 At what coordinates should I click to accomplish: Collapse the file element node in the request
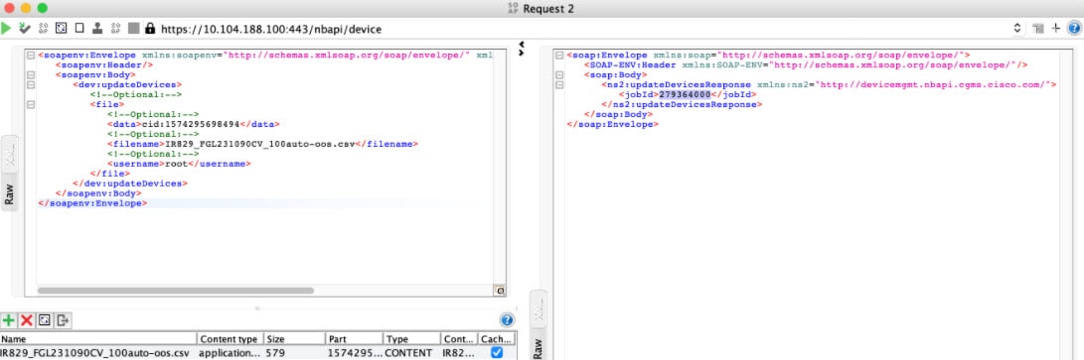click(31, 105)
